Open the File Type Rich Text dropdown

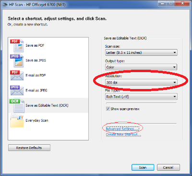point(141,97)
